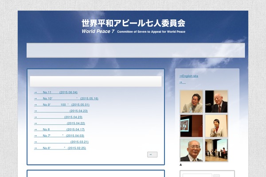
Task: Click the Committee of Seven subtitle text
Action: pos(151,32)
